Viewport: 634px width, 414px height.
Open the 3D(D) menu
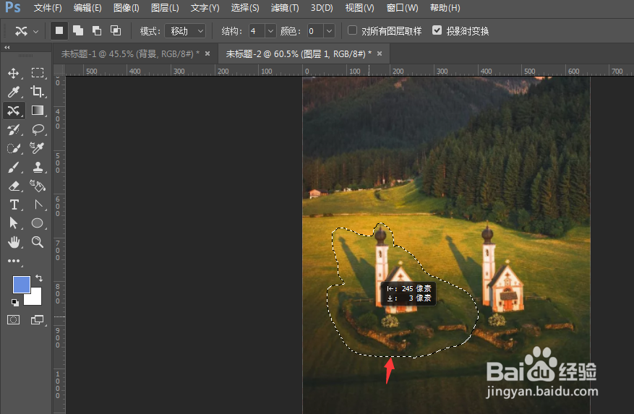click(x=322, y=8)
